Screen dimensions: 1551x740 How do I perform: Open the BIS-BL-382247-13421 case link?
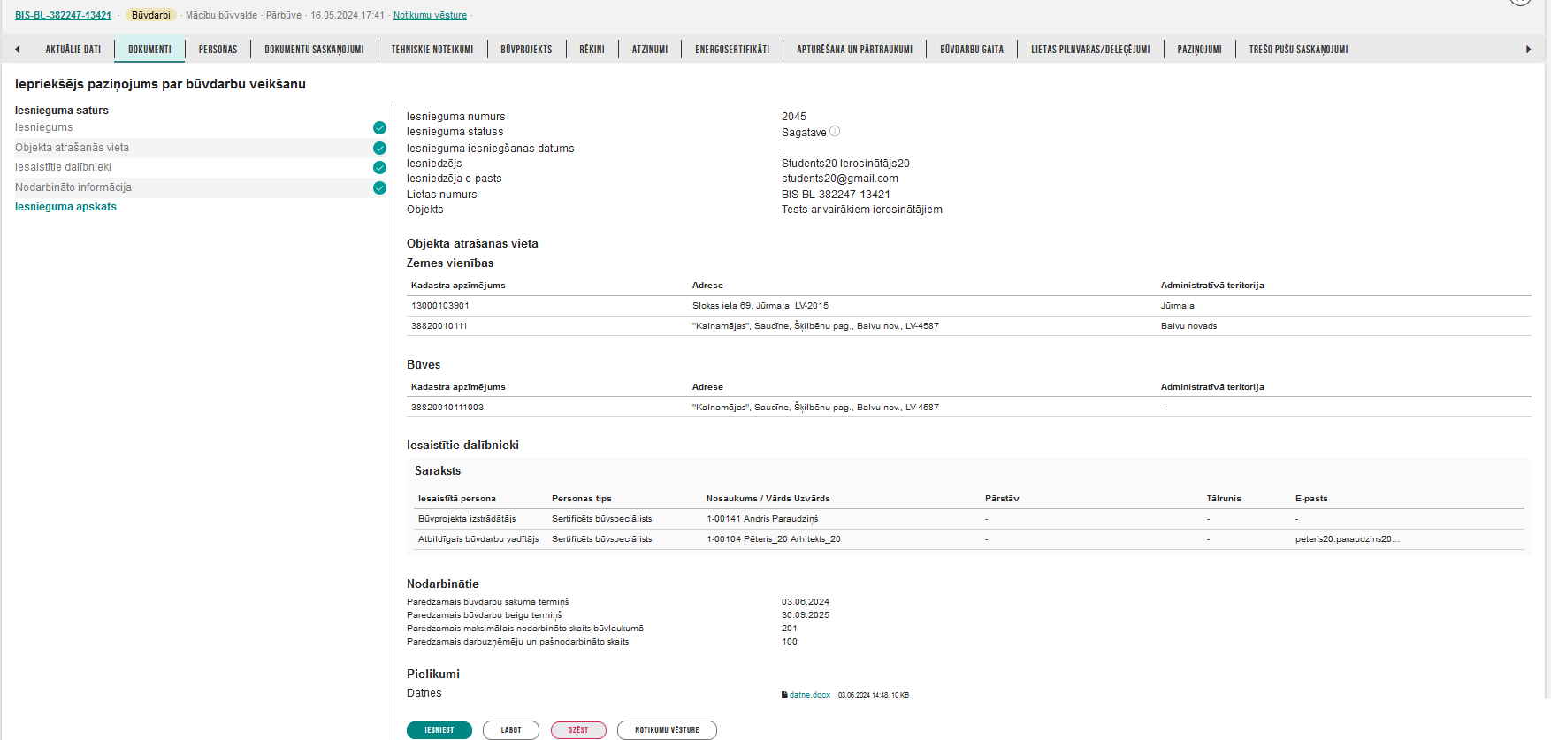coord(63,15)
